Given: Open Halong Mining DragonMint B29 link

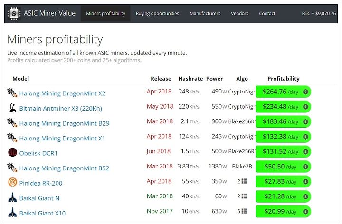Looking at the screenshot, I should (64, 123).
